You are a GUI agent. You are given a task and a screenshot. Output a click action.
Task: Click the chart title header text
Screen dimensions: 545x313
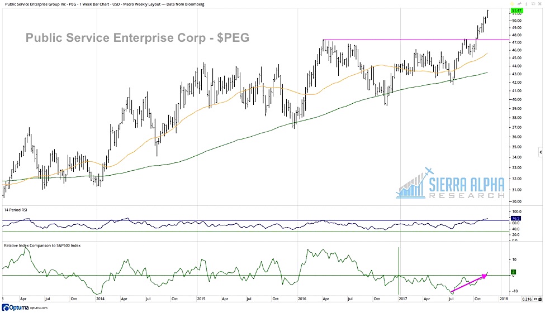point(105,4)
